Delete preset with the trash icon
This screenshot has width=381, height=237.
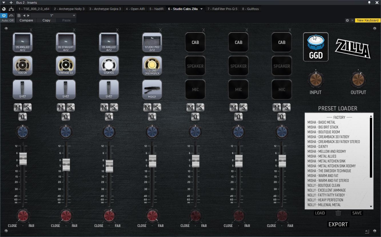(x=338, y=213)
